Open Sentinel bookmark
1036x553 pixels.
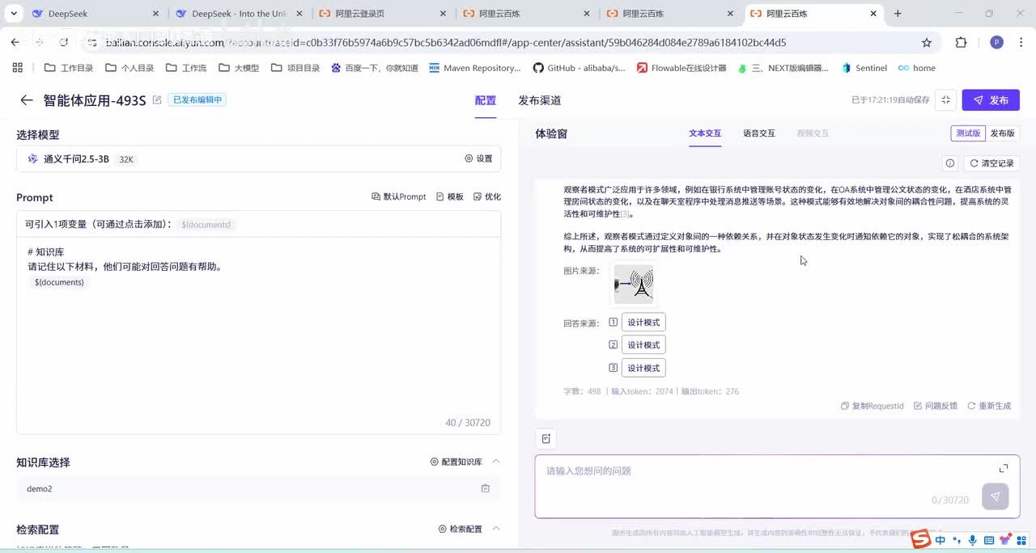(864, 68)
